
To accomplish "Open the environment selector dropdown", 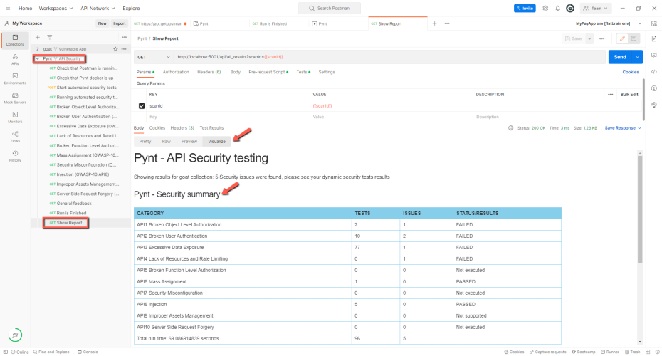I will click(609, 23).
